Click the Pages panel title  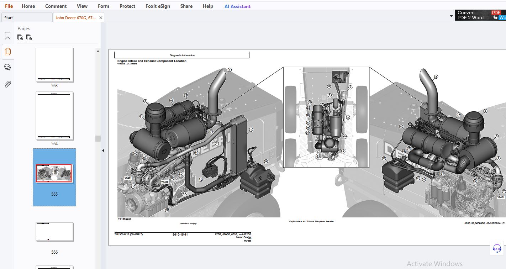(x=24, y=28)
